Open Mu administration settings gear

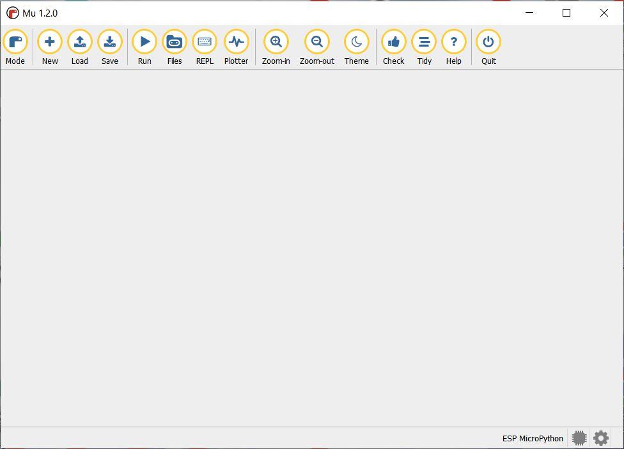click(601, 438)
